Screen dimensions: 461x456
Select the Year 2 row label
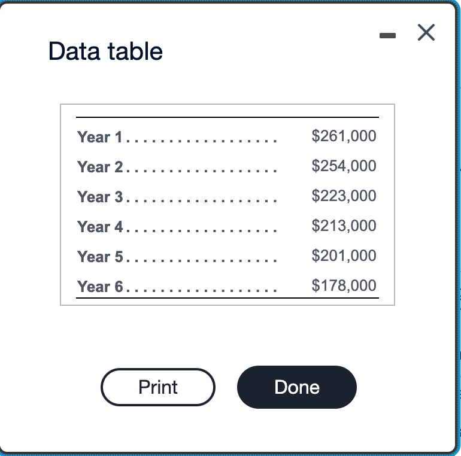pyautogui.click(x=99, y=167)
